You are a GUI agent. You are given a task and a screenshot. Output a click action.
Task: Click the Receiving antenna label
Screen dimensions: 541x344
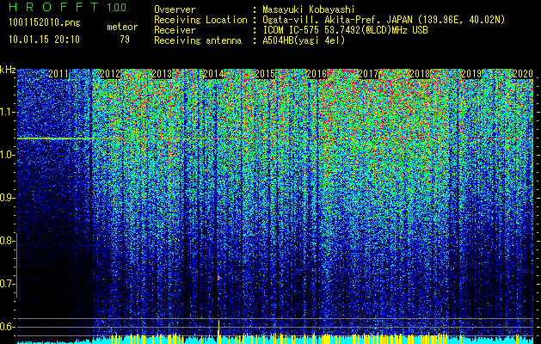(x=198, y=40)
